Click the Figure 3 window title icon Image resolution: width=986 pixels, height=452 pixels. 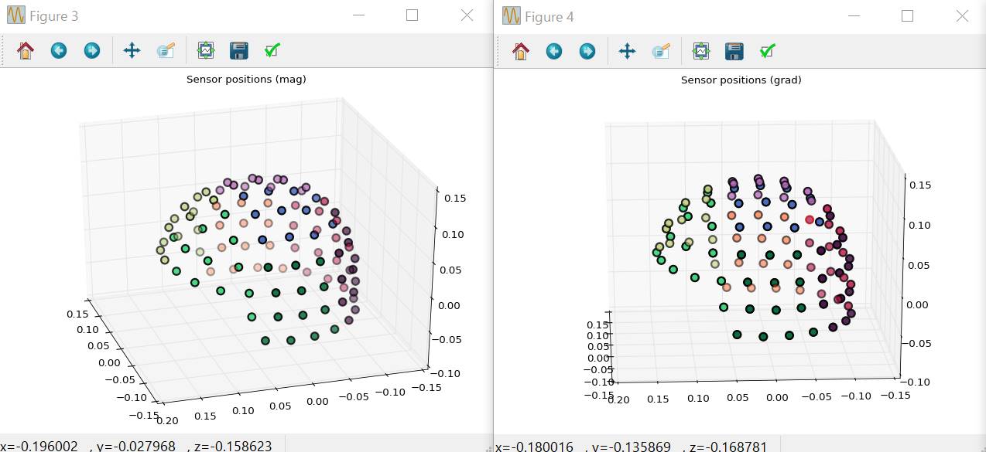[x=15, y=15]
